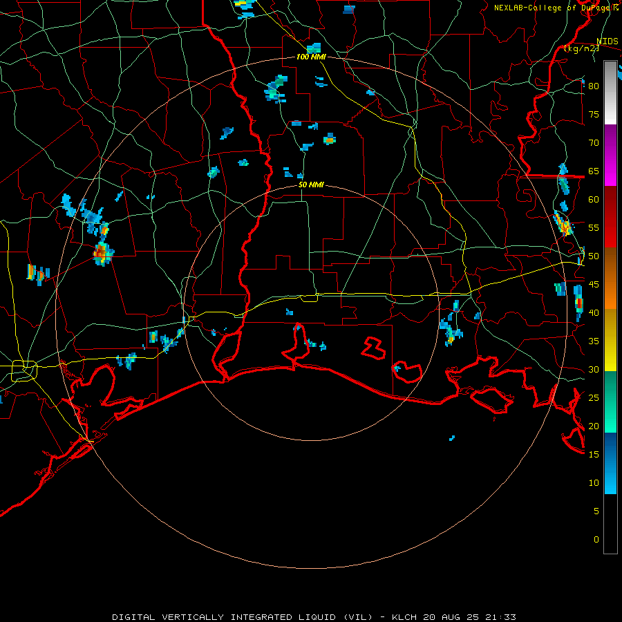Click the 40 value on the color scale
622x622 pixels.
[594, 312]
